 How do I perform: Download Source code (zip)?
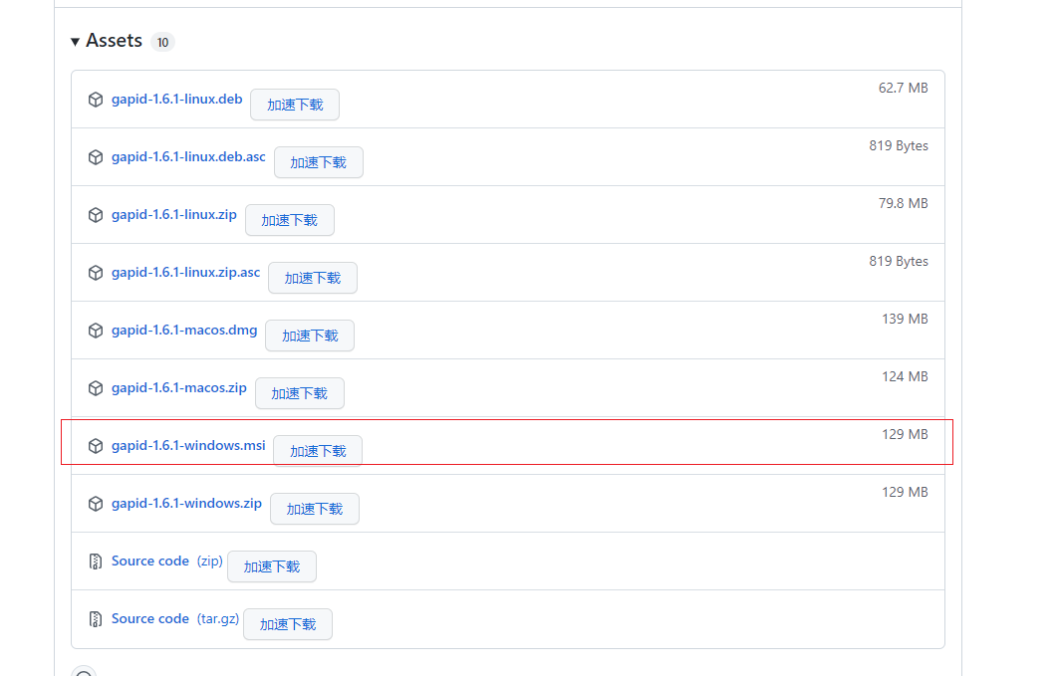click(x=150, y=561)
